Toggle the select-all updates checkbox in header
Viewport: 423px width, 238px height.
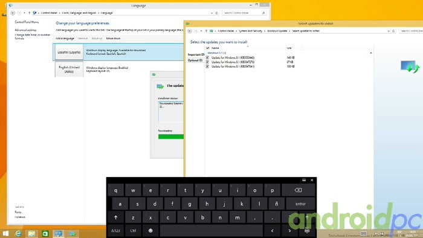[x=207, y=48]
